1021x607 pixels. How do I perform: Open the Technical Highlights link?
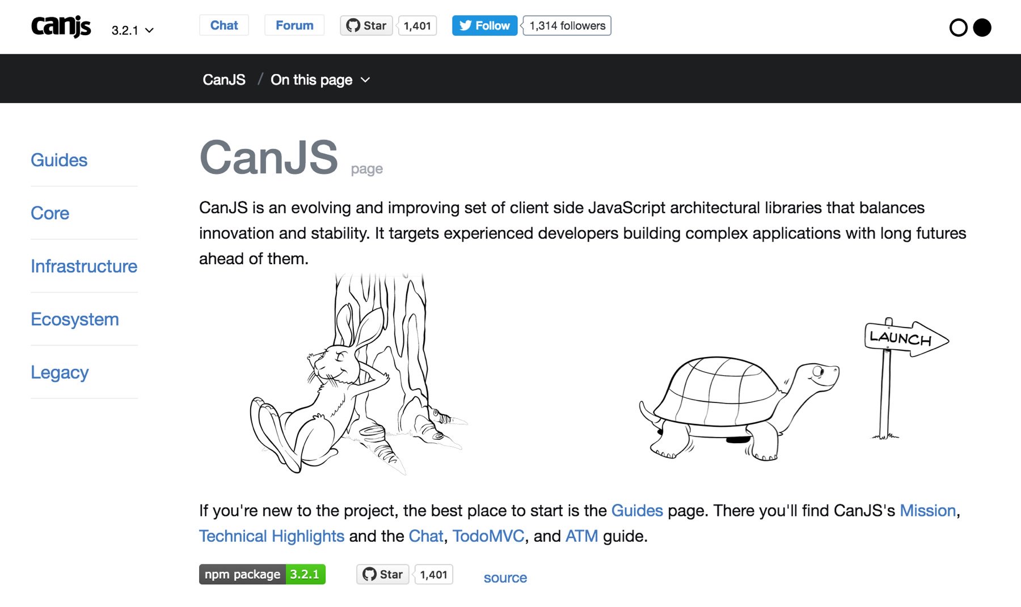tap(272, 536)
